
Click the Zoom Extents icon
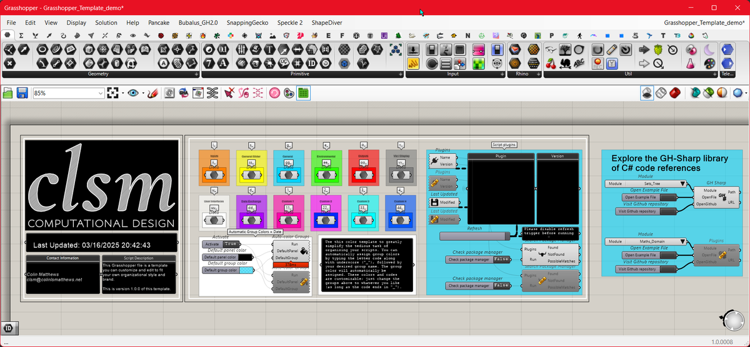point(112,93)
